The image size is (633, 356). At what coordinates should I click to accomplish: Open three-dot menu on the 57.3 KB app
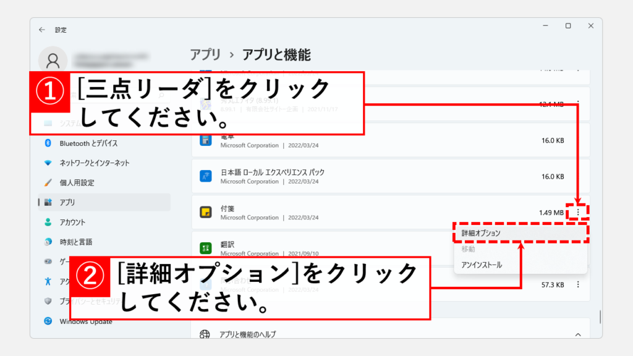pyautogui.click(x=578, y=284)
